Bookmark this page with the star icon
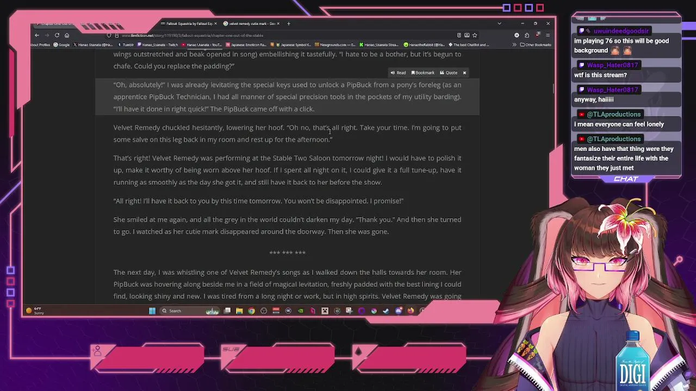The height and width of the screenshot is (391, 696). 475,35
